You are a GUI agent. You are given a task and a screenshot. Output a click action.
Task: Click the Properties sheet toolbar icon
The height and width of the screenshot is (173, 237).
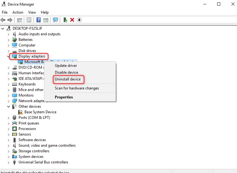pos(29,20)
